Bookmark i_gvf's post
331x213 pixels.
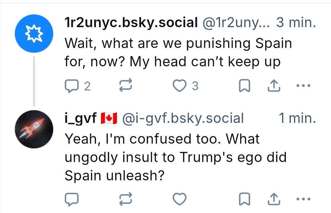[x=244, y=199]
